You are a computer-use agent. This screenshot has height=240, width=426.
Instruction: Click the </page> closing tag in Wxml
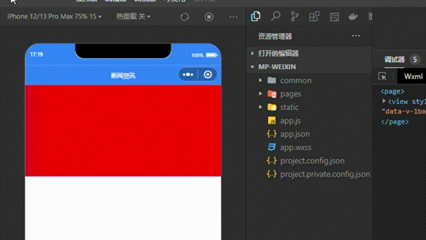(394, 121)
